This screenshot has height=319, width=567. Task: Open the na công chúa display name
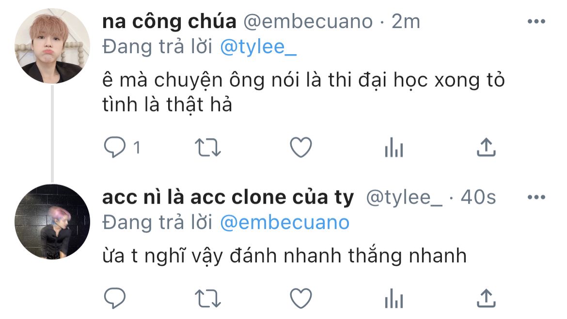pyautogui.click(x=169, y=21)
